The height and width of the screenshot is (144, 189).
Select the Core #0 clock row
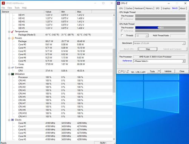[57, 123]
